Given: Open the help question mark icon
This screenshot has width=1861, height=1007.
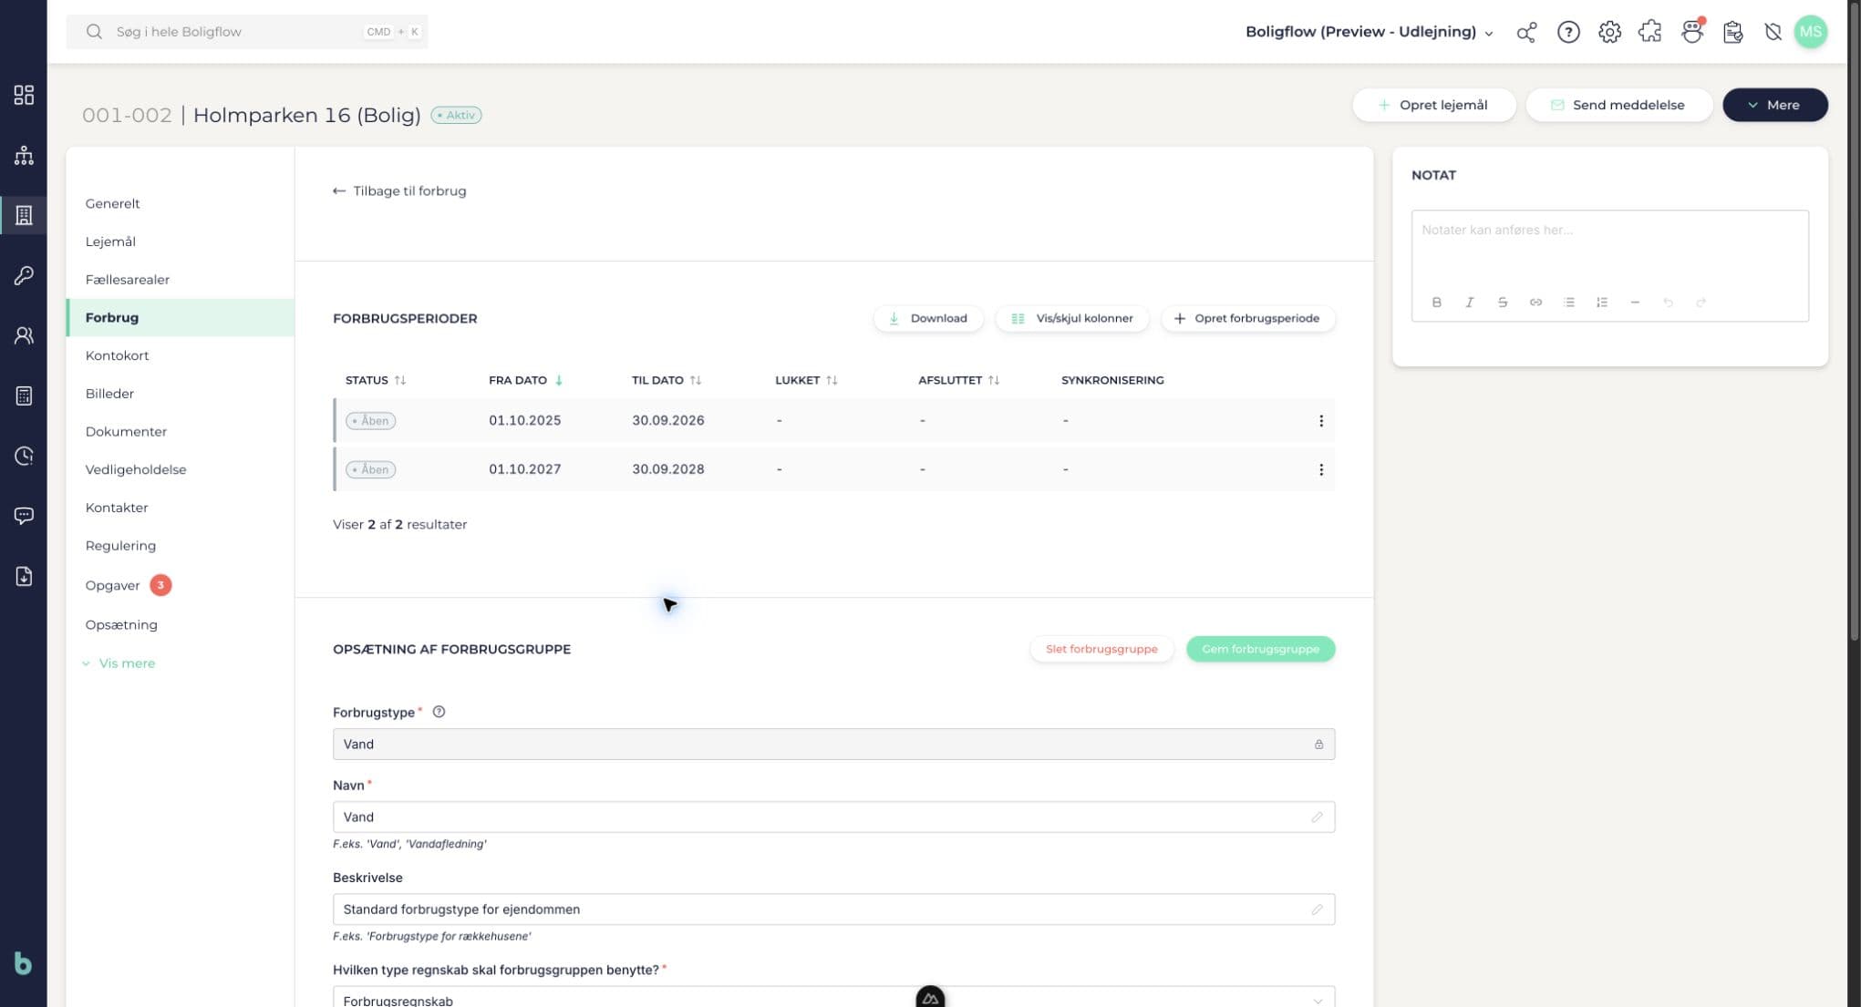Looking at the screenshot, I should click(x=1568, y=32).
